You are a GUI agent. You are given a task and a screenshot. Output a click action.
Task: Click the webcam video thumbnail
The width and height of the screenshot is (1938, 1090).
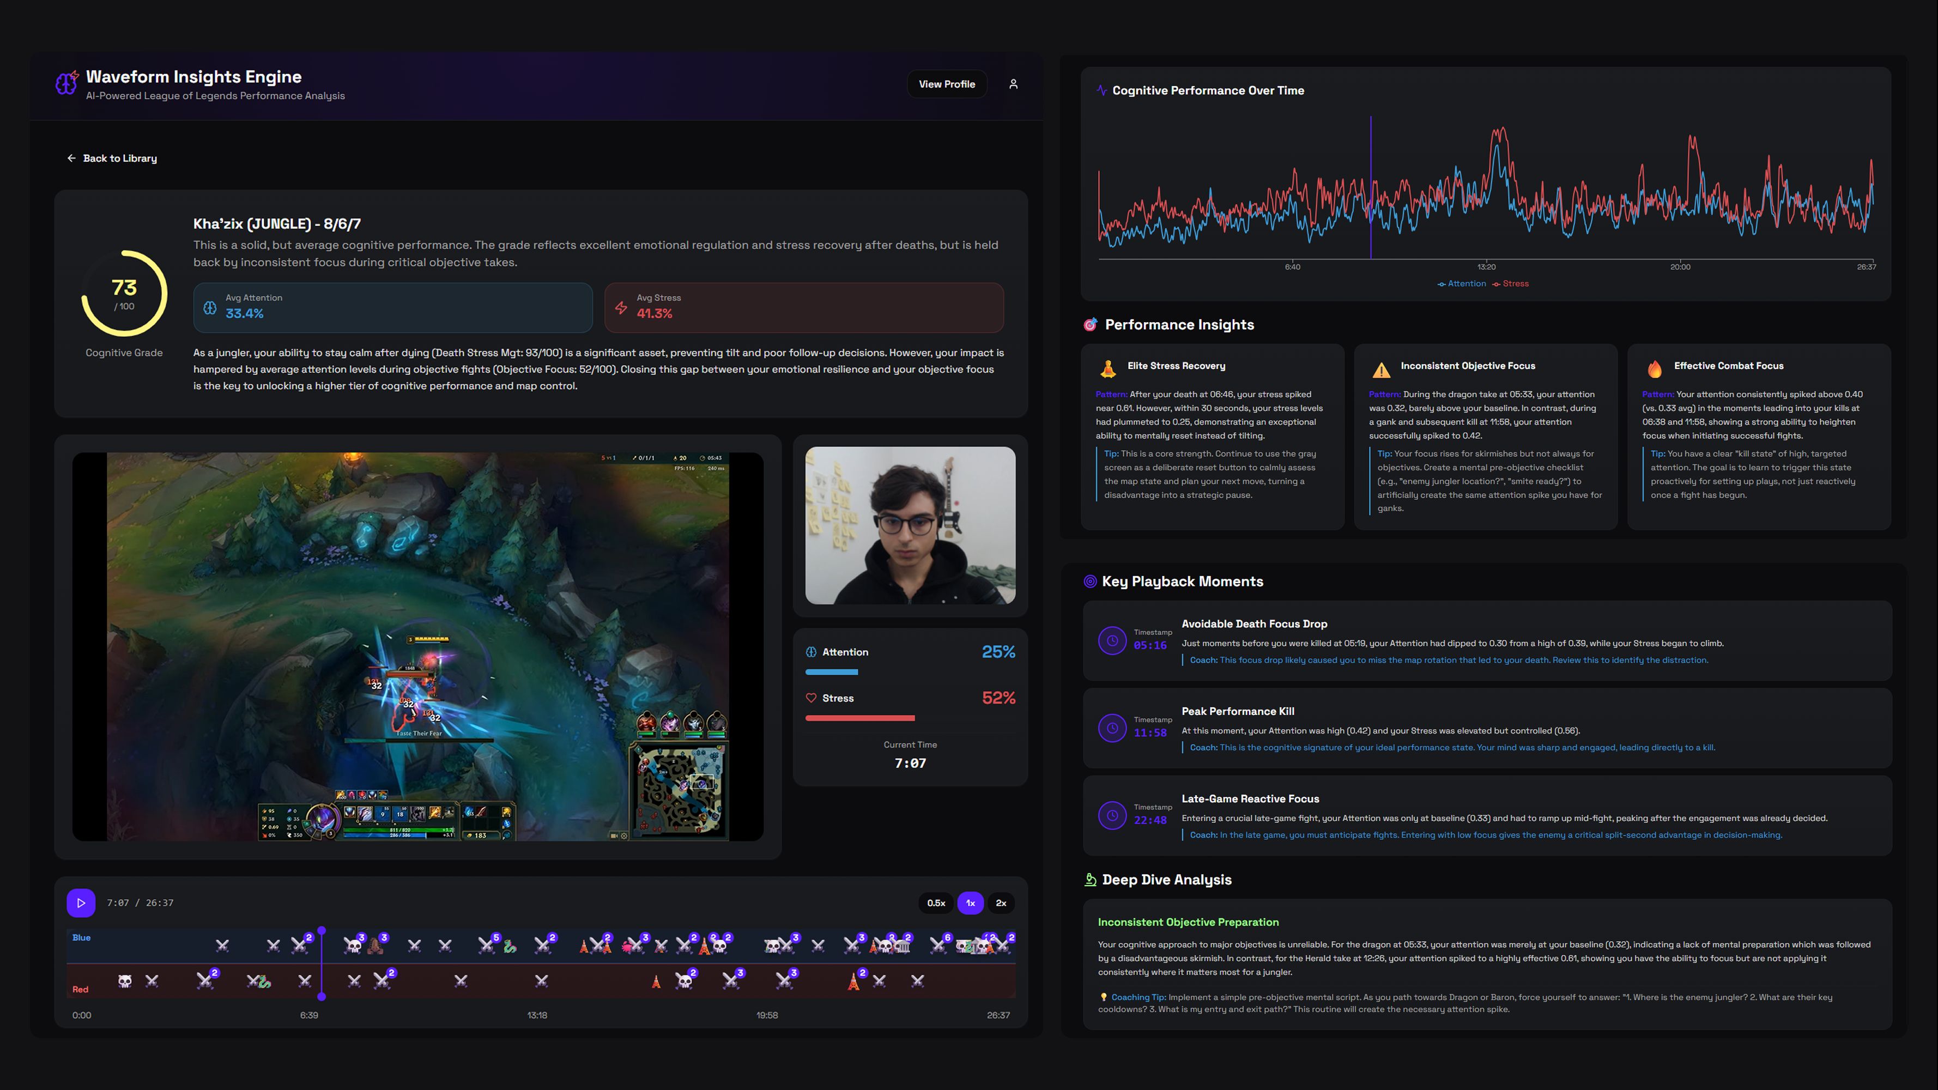coord(910,525)
